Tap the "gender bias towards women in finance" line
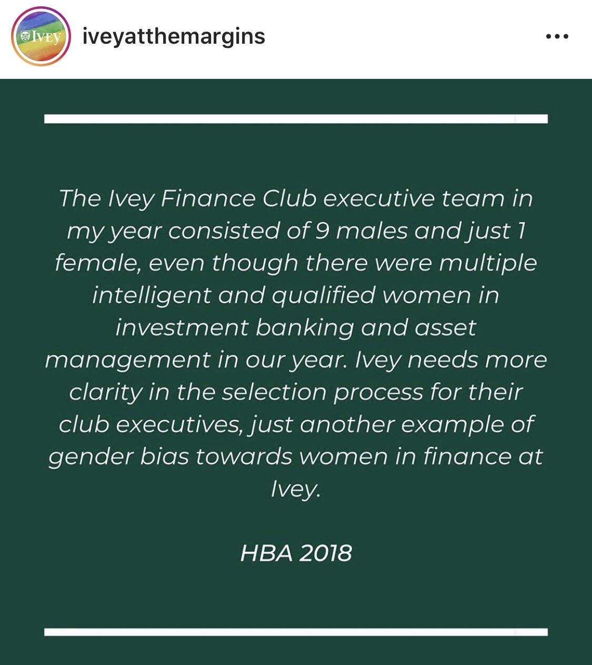 (296, 456)
